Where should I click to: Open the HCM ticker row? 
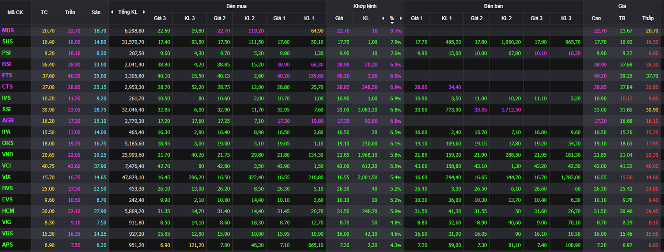coord(8,210)
